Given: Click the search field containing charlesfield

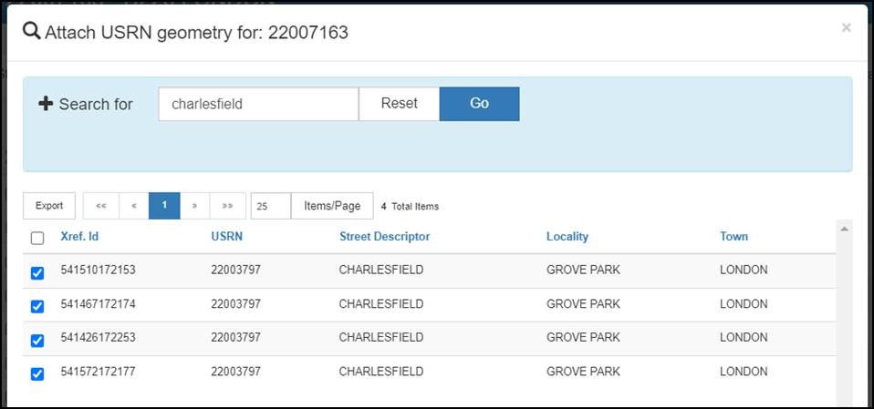Looking at the screenshot, I should [258, 104].
